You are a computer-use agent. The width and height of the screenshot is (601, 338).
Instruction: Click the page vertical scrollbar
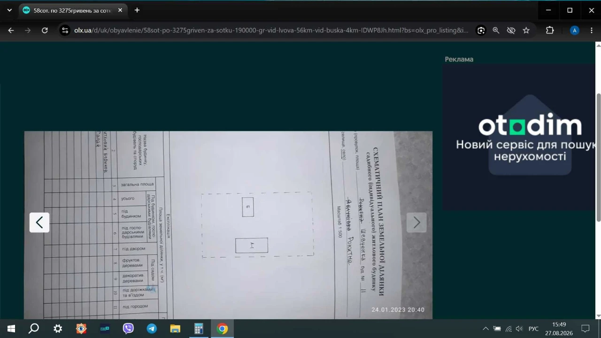(598, 157)
